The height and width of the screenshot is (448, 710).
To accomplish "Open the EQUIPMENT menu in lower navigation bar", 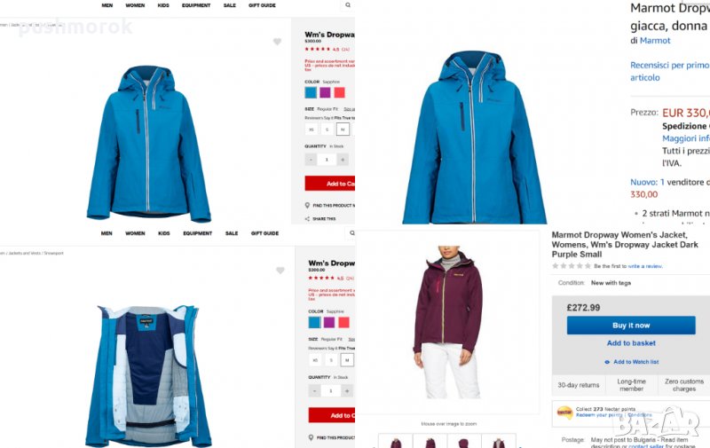I will click(197, 233).
